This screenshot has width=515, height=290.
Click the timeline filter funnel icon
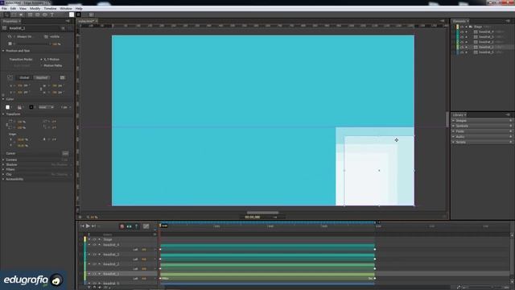[x=89, y=287]
